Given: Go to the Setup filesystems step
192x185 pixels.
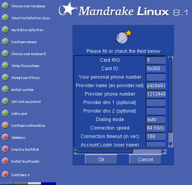Looking at the screenshot, I should 25,66.
